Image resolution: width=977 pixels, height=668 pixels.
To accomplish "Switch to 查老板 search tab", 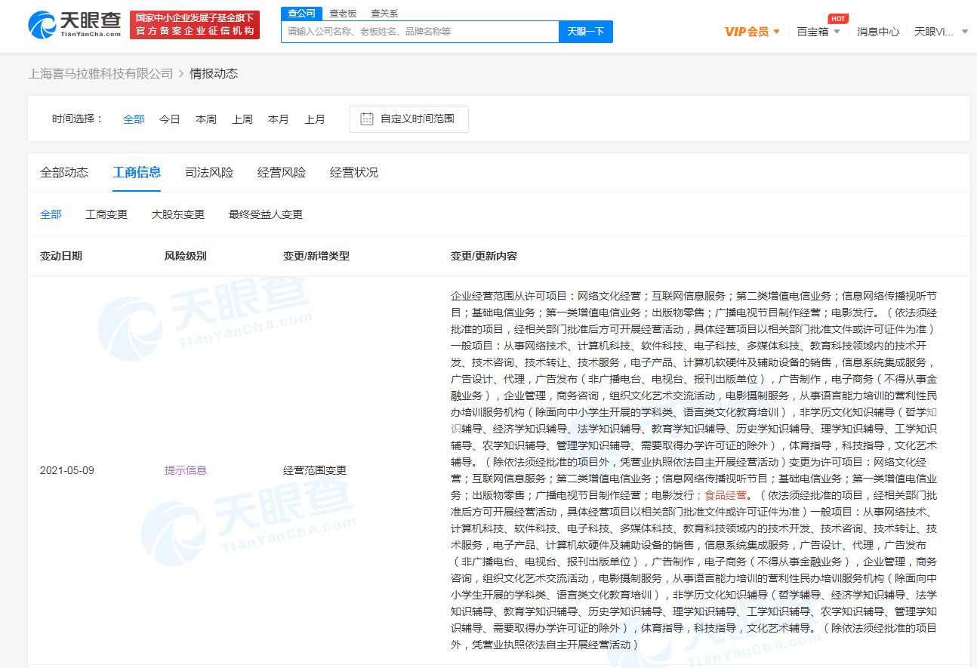I will [344, 14].
